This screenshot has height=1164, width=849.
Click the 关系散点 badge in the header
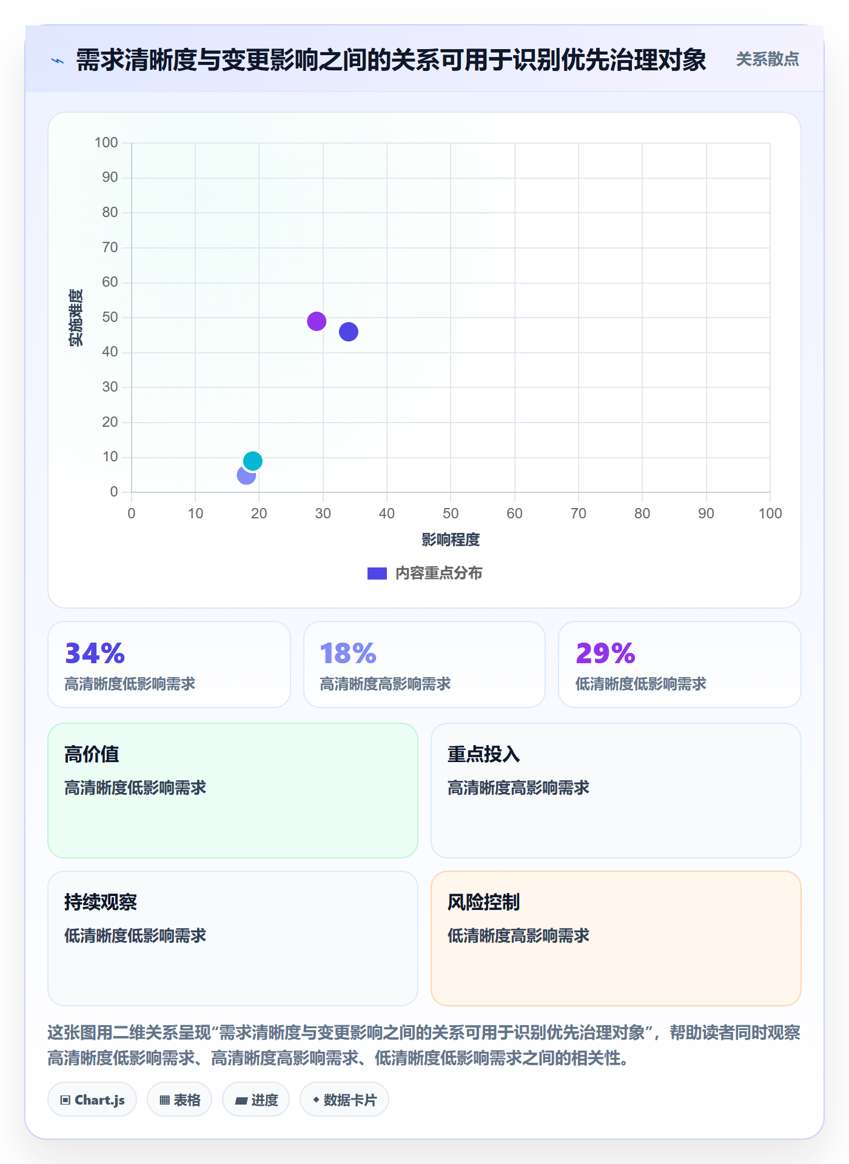click(767, 59)
